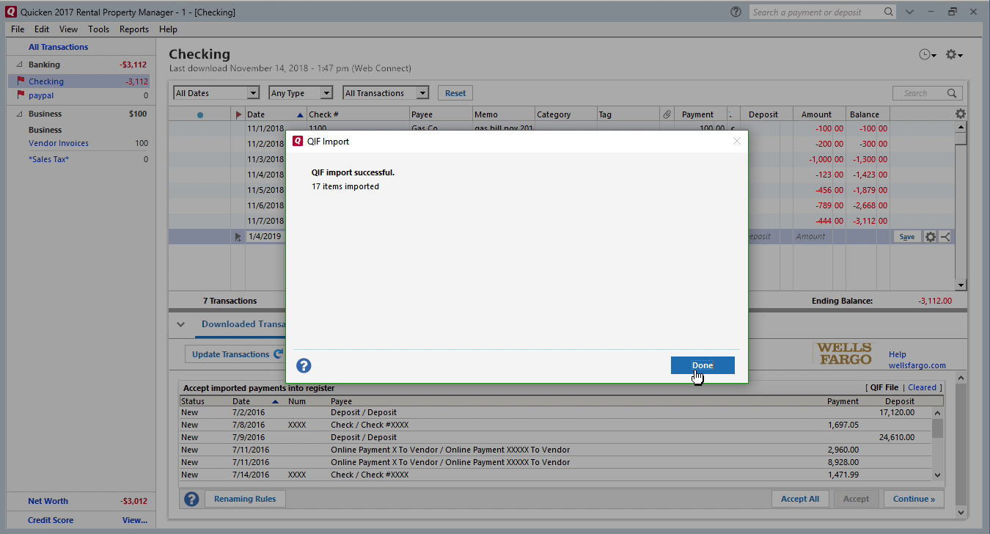Open the Checking account
Image resolution: width=990 pixels, height=534 pixels.
click(46, 81)
